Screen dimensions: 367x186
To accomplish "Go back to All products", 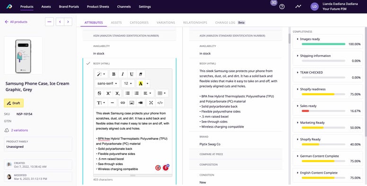I will point(16,22).
